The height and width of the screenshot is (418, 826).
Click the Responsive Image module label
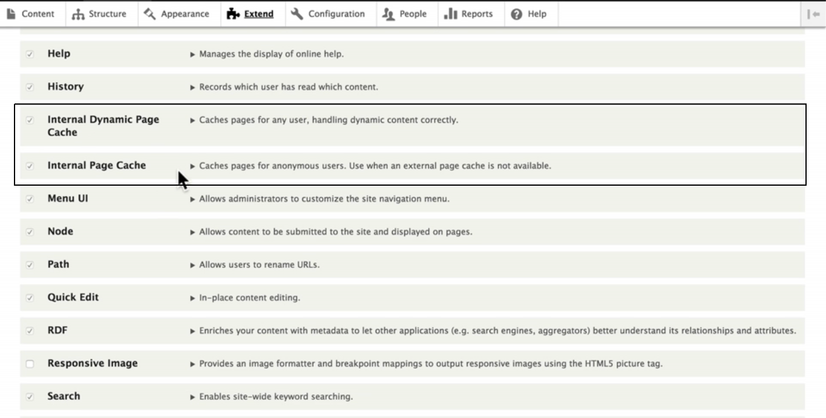(x=93, y=364)
